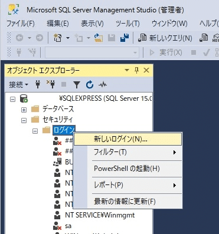
Task: Open the available databases combo box
Action: tap(92, 52)
